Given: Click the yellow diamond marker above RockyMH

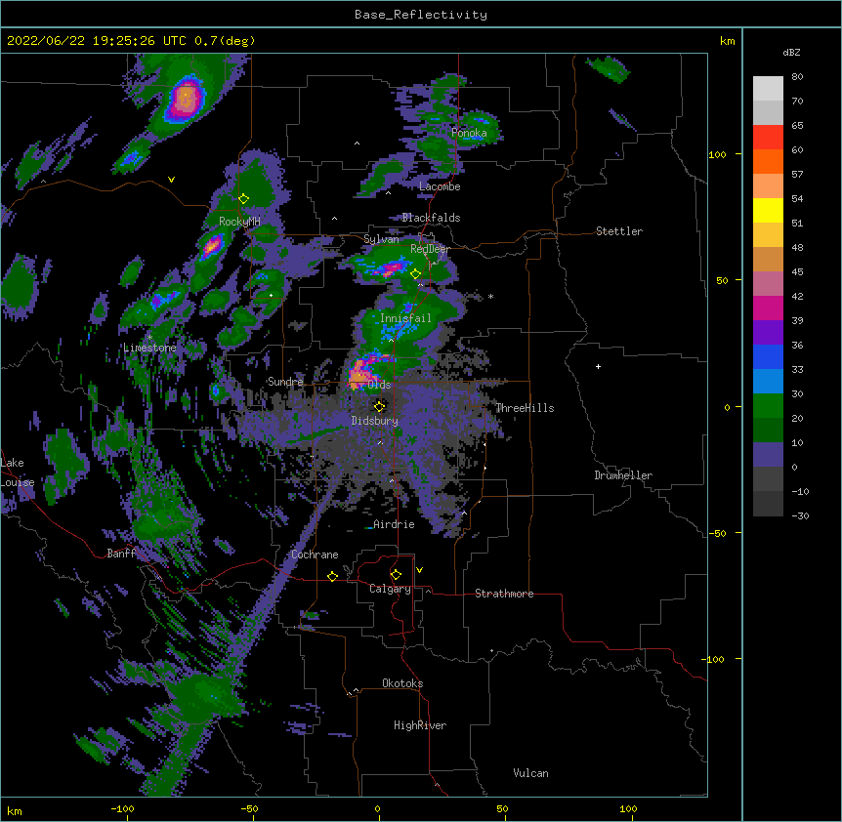Looking at the screenshot, I should pos(243,199).
